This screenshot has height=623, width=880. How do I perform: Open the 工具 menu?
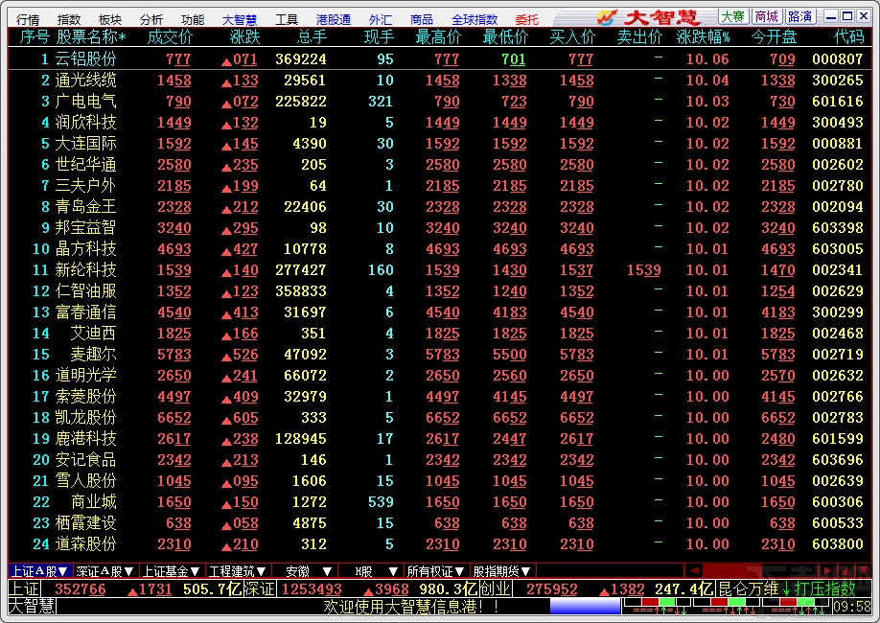click(287, 19)
